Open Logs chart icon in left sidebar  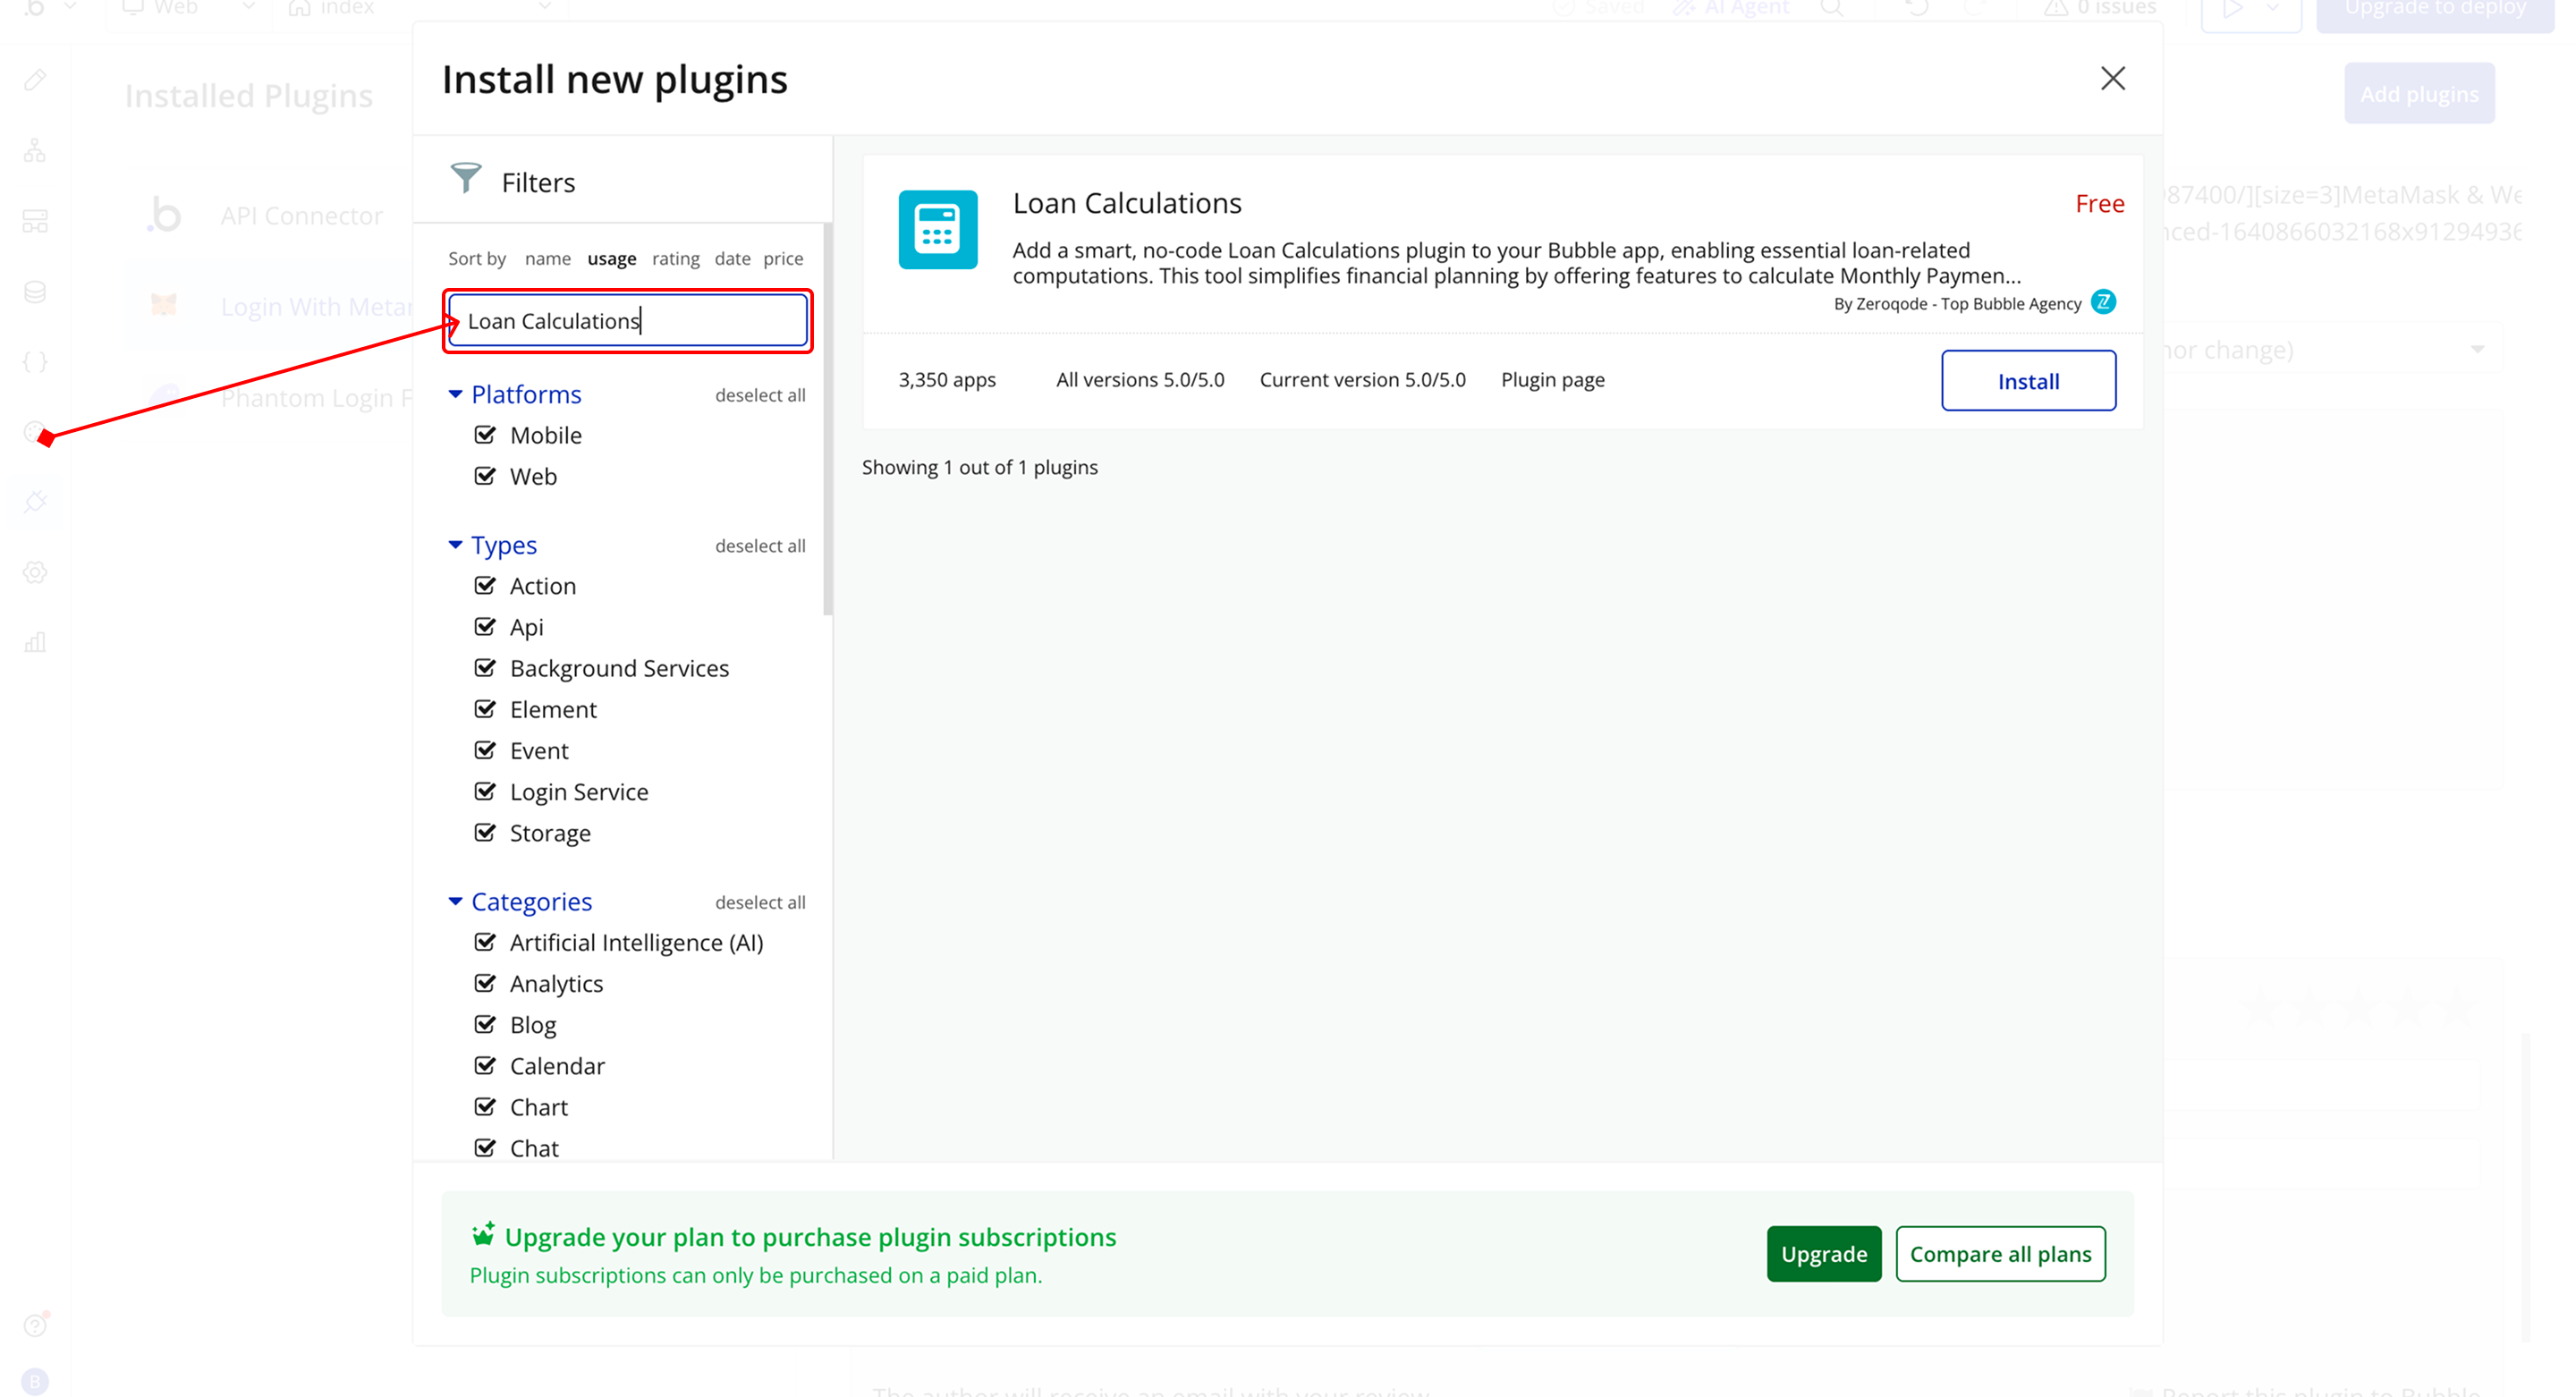point(36,642)
